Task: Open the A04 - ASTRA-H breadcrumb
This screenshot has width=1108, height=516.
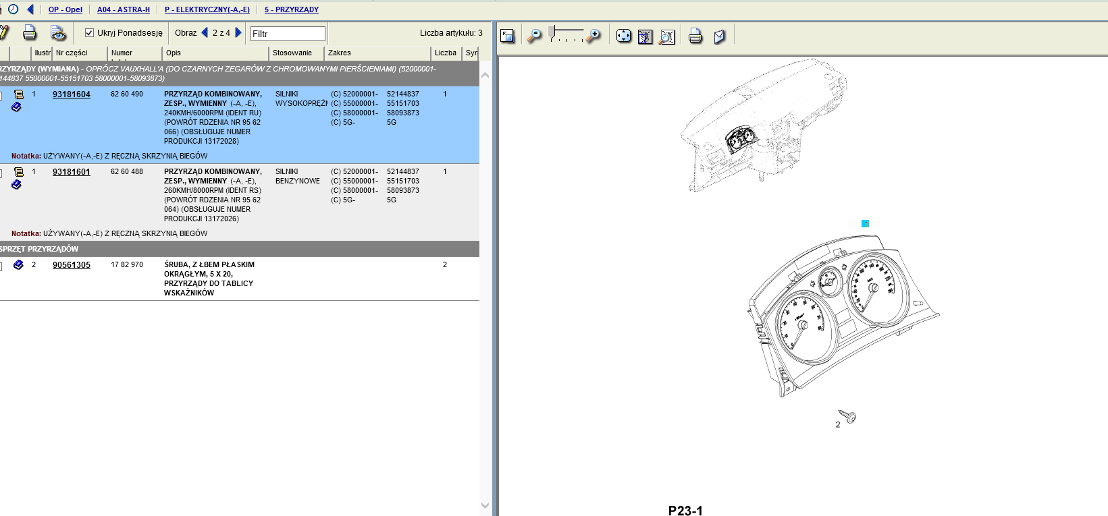Action: 123,9
